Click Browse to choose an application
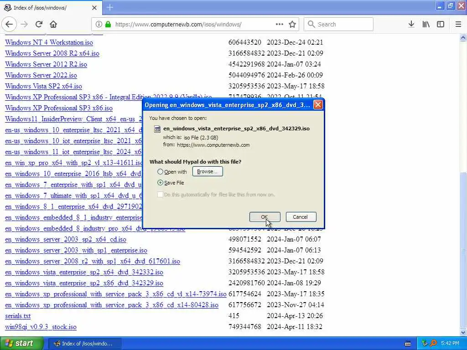 point(208,171)
